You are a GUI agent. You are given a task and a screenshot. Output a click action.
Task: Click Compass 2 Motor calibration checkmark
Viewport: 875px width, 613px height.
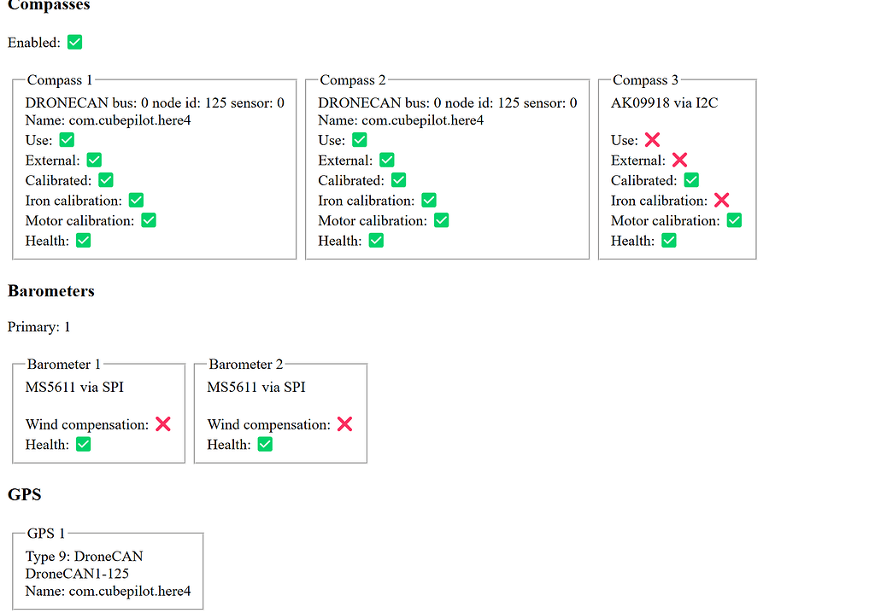(x=441, y=220)
